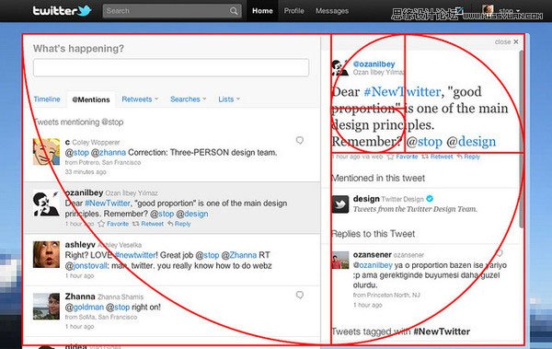Expand the Lists dropdown tab

click(x=229, y=99)
